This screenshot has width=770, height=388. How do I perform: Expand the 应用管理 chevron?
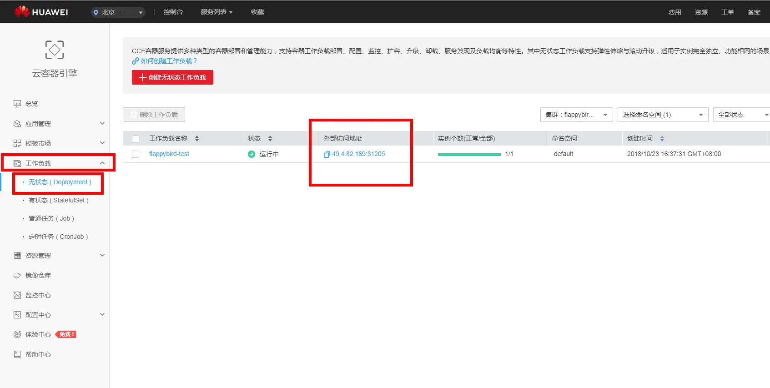click(x=102, y=123)
